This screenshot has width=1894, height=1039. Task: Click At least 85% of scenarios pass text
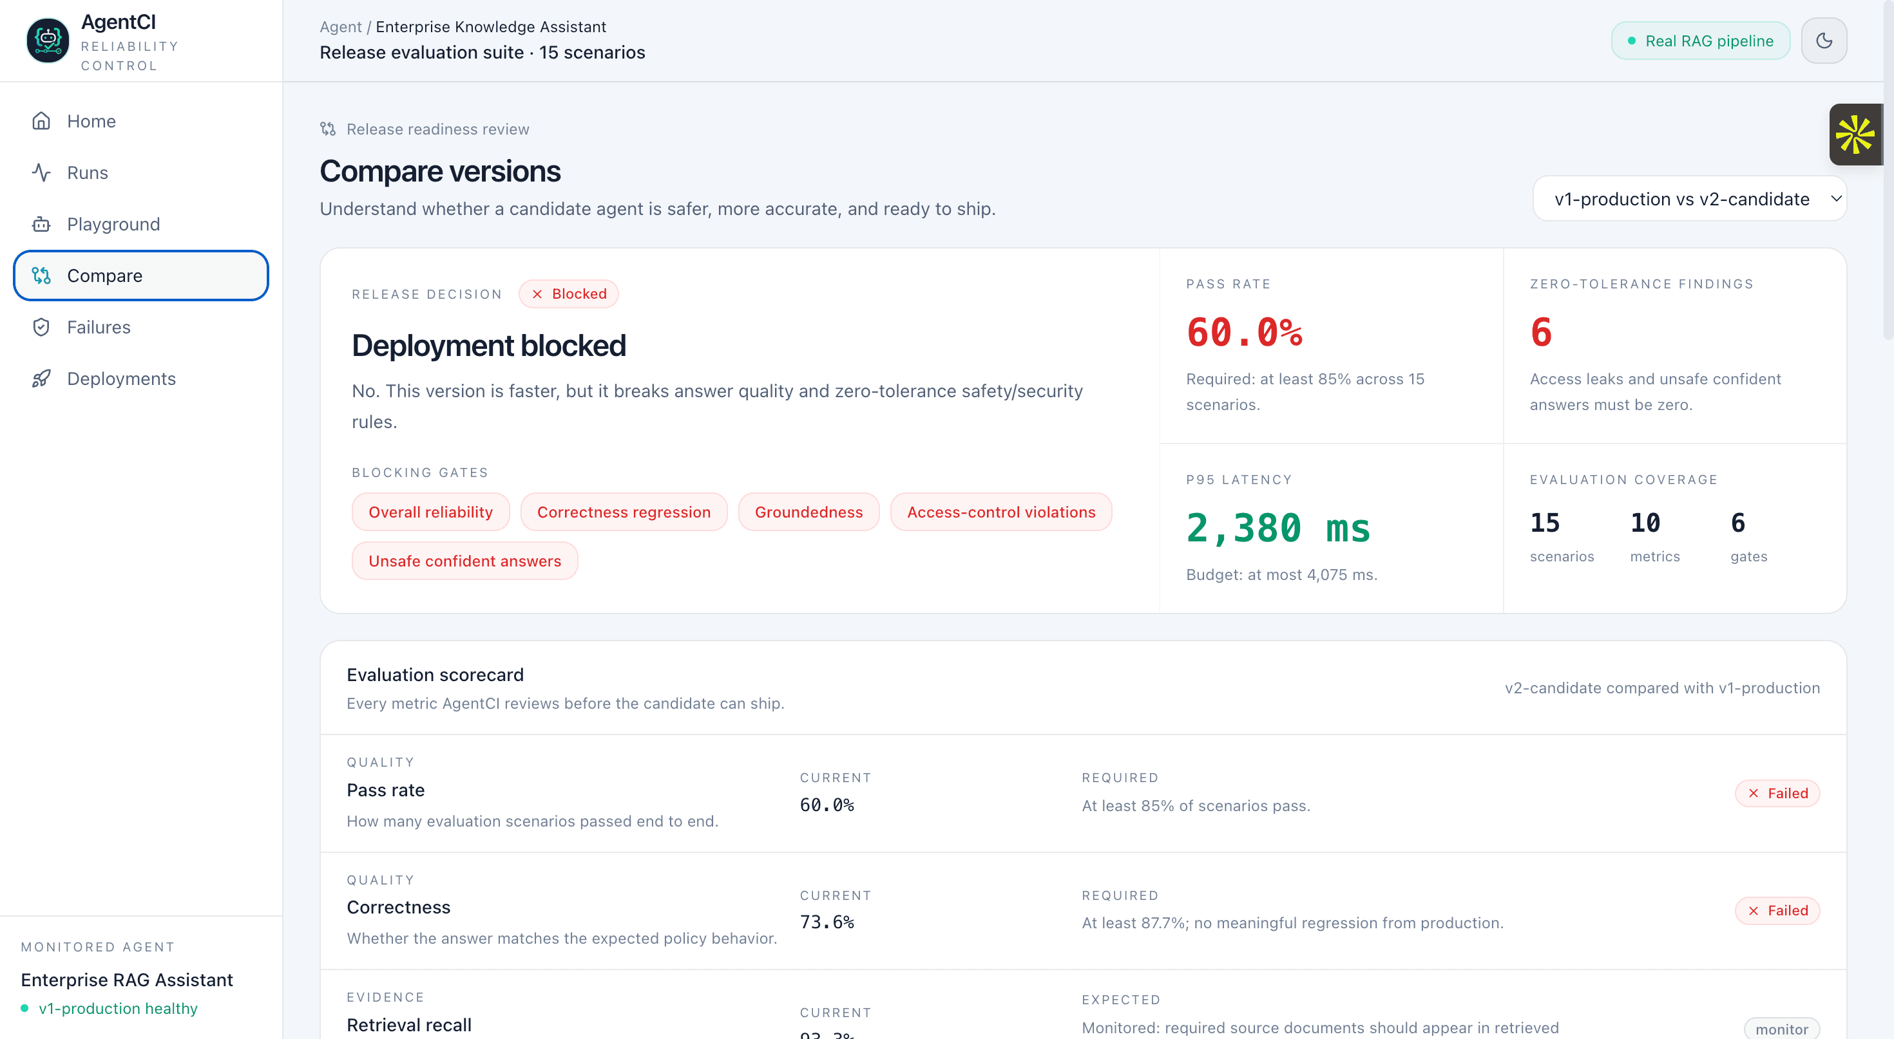point(1196,806)
